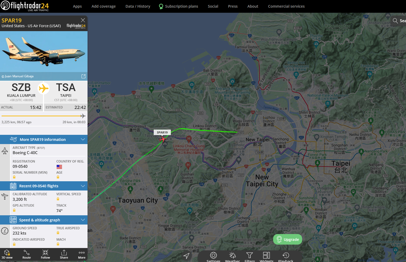Viewport: 406px width, 262px height.
Task: Click aircraft type Boeing C-40C
Action: point(25,153)
